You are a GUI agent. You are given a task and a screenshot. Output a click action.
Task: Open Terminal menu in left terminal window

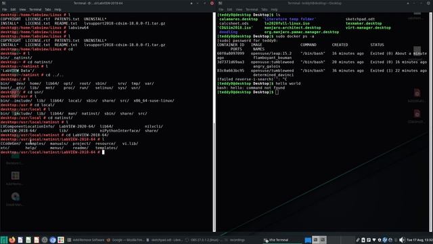(x=35, y=9)
